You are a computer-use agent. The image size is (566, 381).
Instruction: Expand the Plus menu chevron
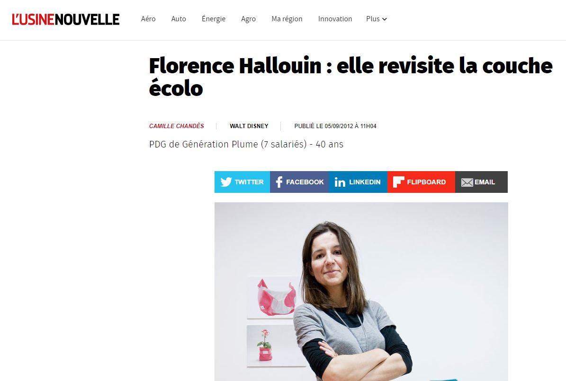[x=385, y=19]
